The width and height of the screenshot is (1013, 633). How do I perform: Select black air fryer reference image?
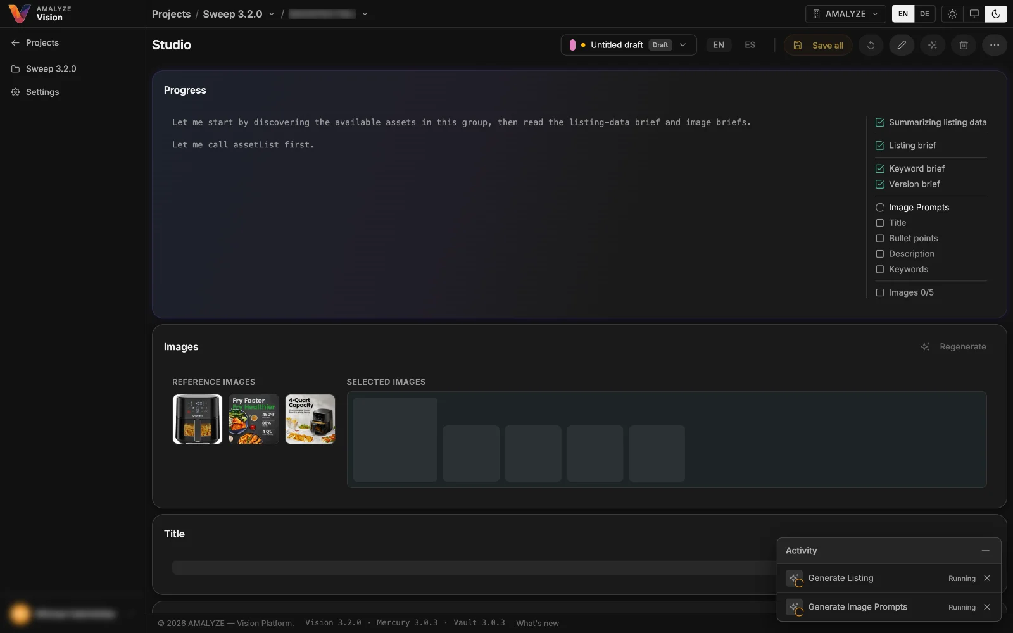pos(198,419)
